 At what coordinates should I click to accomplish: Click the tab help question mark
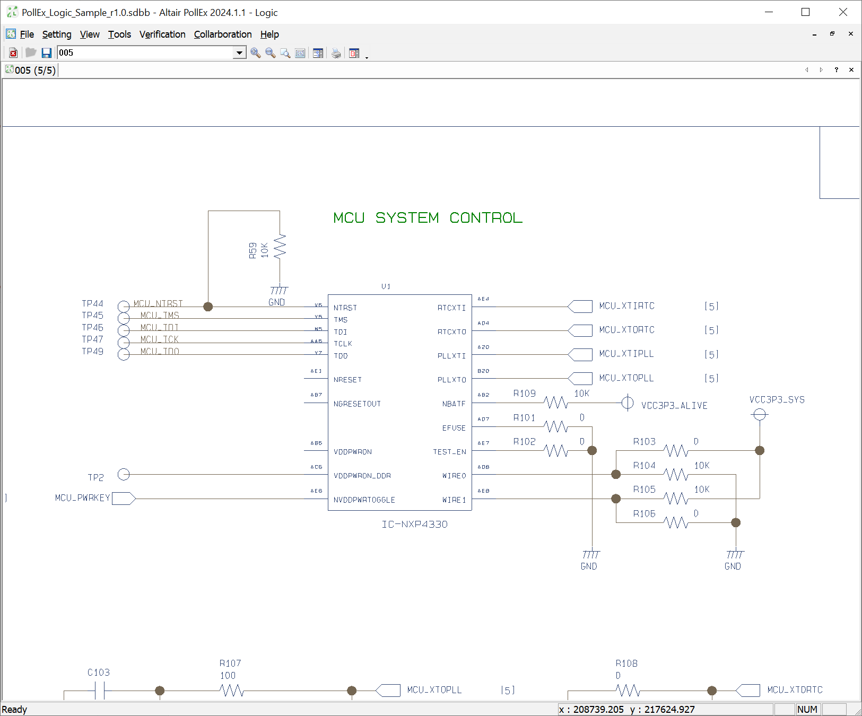pos(837,70)
